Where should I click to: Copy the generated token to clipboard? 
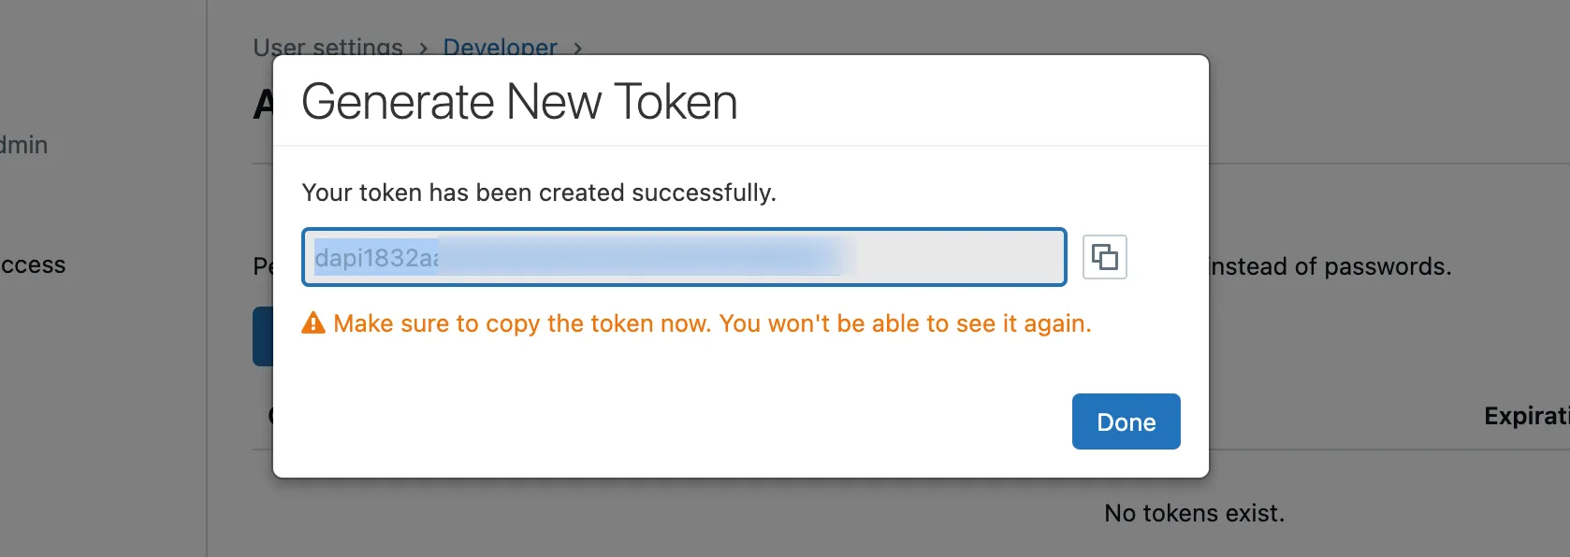coord(1104,257)
